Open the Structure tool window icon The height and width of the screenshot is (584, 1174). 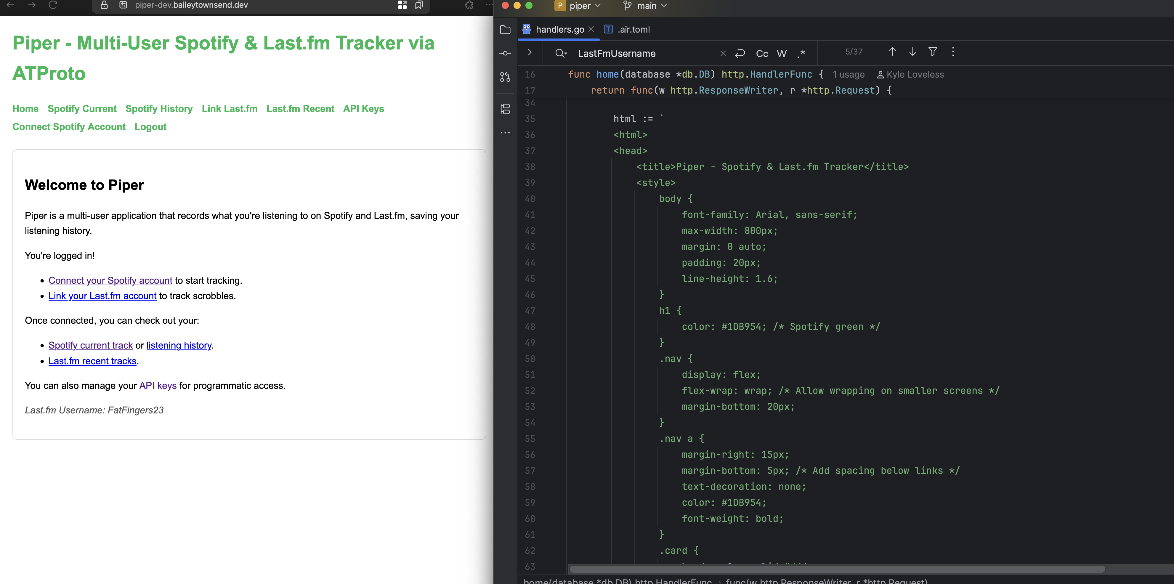505,109
